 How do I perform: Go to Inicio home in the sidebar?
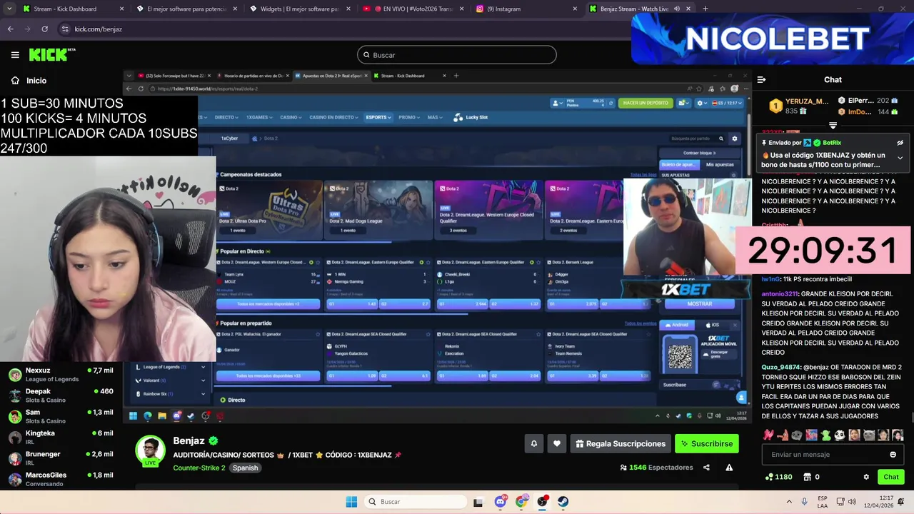click(29, 81)
